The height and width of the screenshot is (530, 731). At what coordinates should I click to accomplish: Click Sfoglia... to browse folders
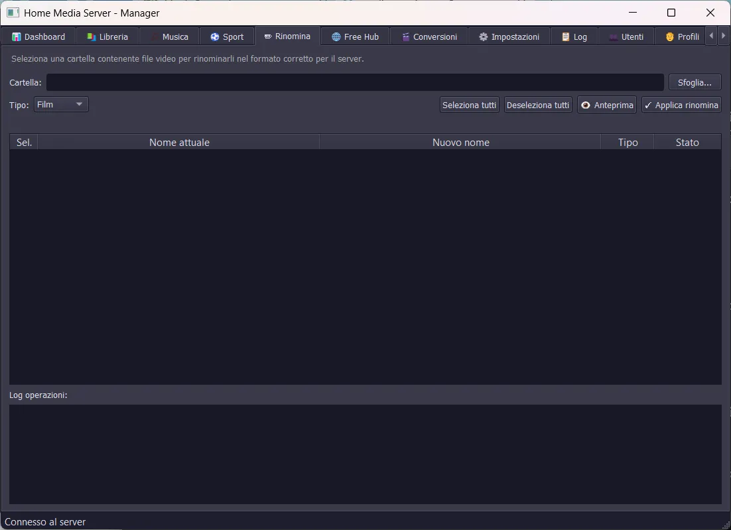pyautogui.click(x=695, y=82)
